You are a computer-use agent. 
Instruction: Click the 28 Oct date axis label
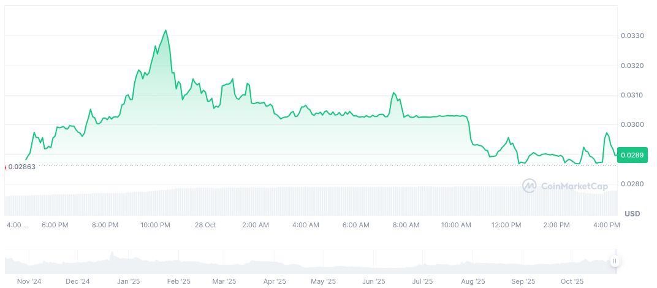click(x=206, y=225)
